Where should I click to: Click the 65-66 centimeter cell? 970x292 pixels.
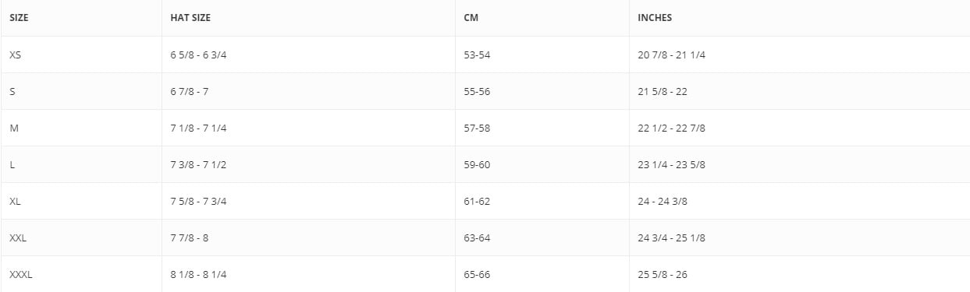[477, 274]
